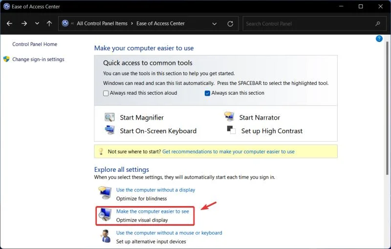The height and width of the screenshot is (249, 391).
Task: Go back with the left arrow
Action: point(9,23)
